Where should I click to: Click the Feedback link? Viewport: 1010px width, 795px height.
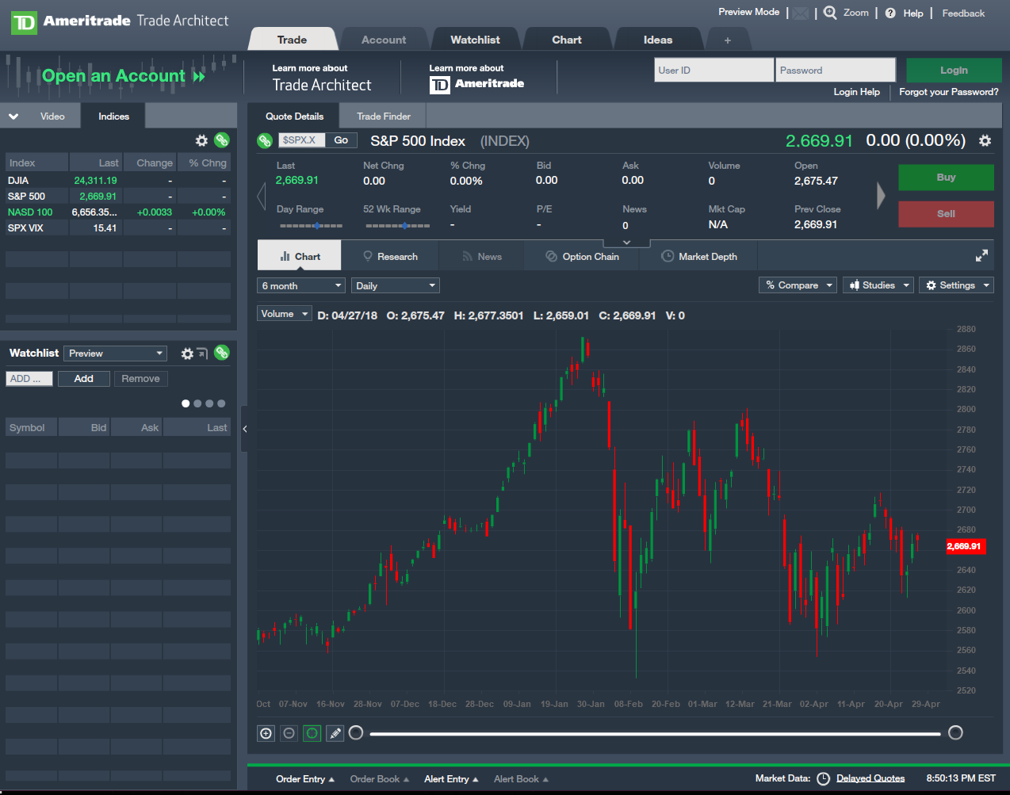tap(963, 13)
